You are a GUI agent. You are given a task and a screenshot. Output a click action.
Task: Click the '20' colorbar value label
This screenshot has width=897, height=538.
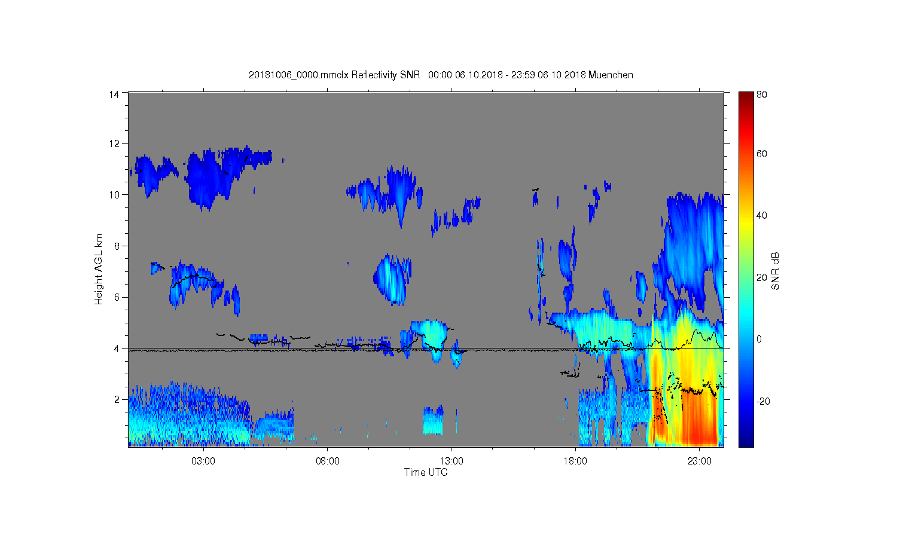click(762, 277)
